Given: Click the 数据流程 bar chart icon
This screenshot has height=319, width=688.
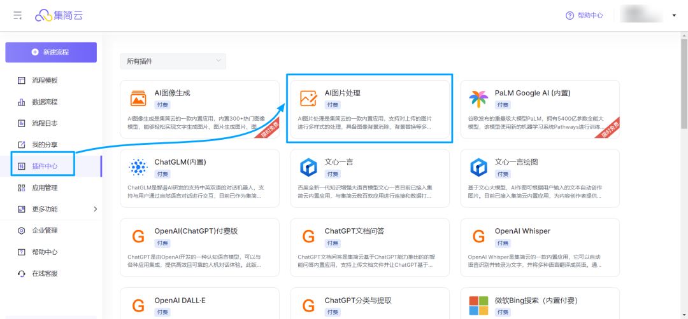Looking at the screenshot, I should [22, 102].
